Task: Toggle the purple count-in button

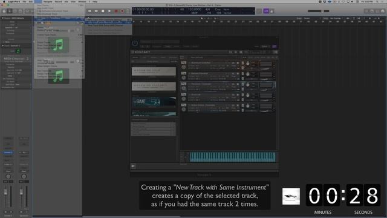Action: click(266, 11)
